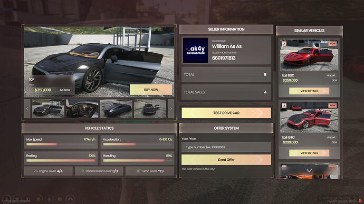Click the Acceleration stat bar
Viewport: 364px width, 204px height.
point(138,144)
